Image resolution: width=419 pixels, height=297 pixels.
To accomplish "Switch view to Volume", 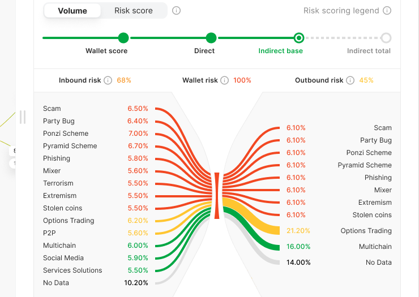I will click(x=72, y=11).
